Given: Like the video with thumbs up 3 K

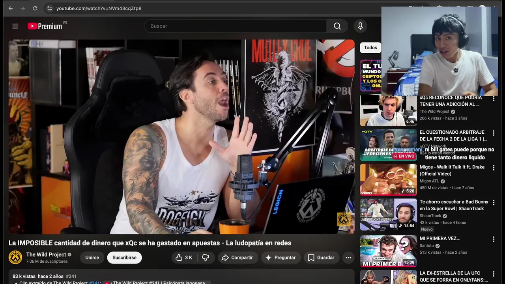Looking at the screenshot, I should tap(184, 258).
